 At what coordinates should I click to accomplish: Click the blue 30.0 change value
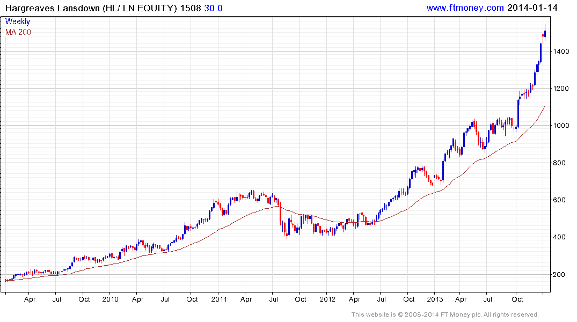click(x=214, y=8)
